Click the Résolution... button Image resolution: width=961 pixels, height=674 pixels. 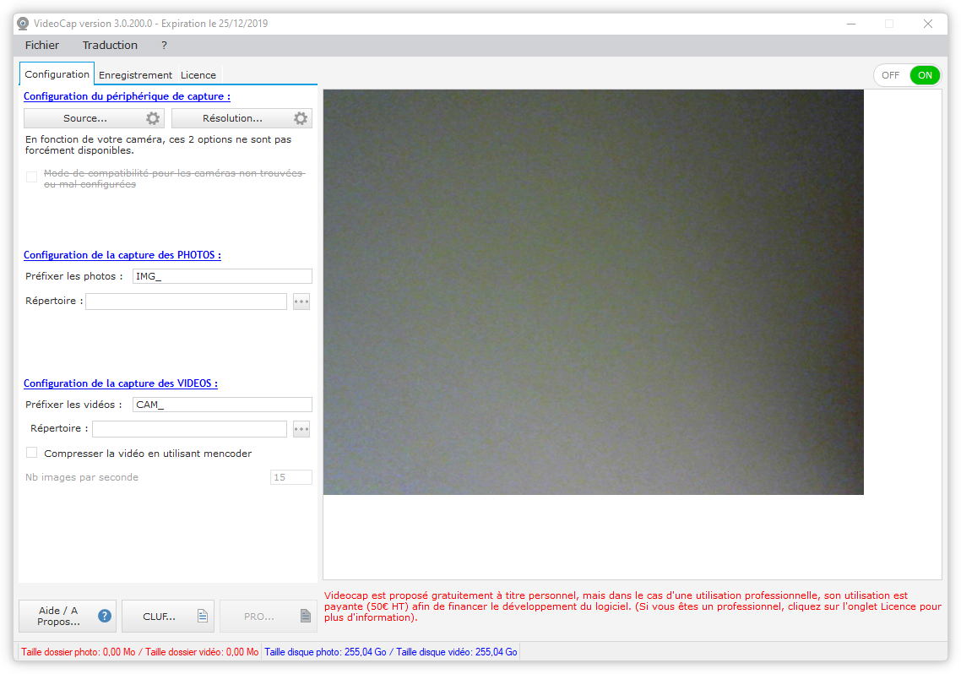click(232, 118)
